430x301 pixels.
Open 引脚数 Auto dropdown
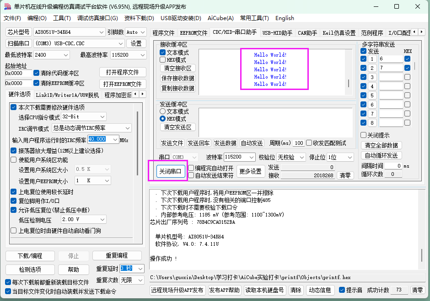tap(136, 32)
